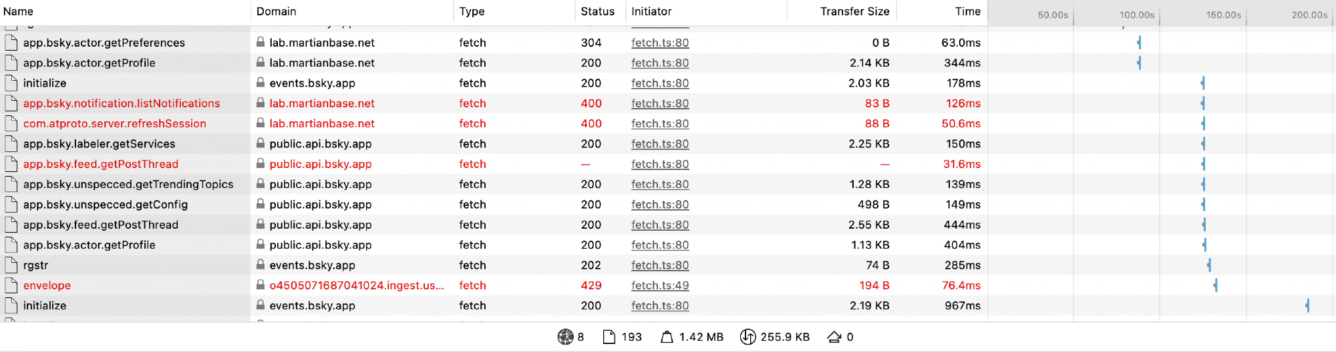Click the waterfall bar for the envelope request
Viewport: 1336px width, 352px height.
click(x=1216, y=285)
